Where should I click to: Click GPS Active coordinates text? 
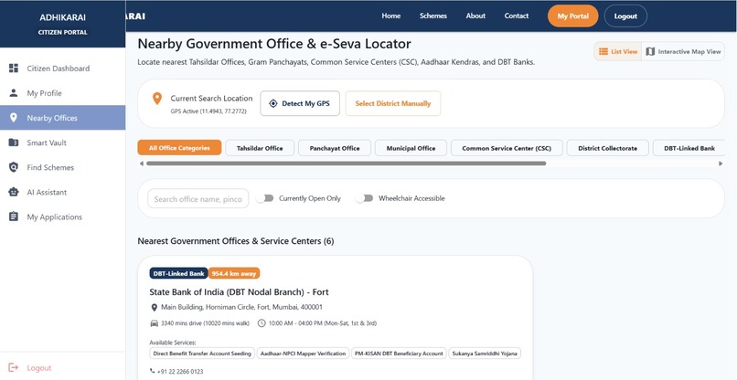click(208, 111)
